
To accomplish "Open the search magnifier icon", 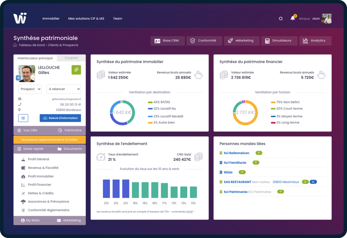I will pos(281,19).
